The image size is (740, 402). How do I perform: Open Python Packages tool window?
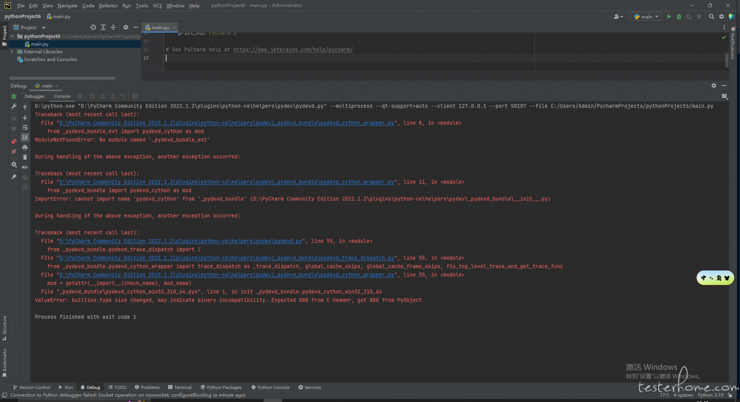point(221,387)
